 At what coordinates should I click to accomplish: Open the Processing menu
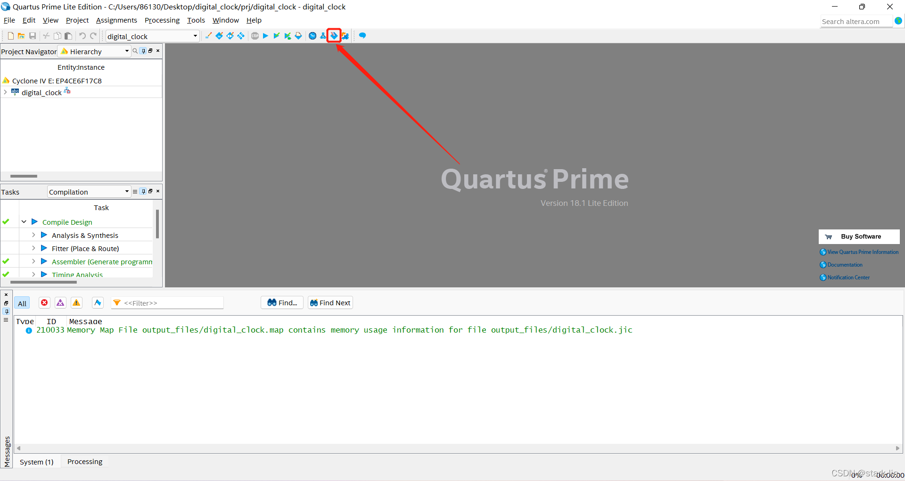tap(162, 20)
